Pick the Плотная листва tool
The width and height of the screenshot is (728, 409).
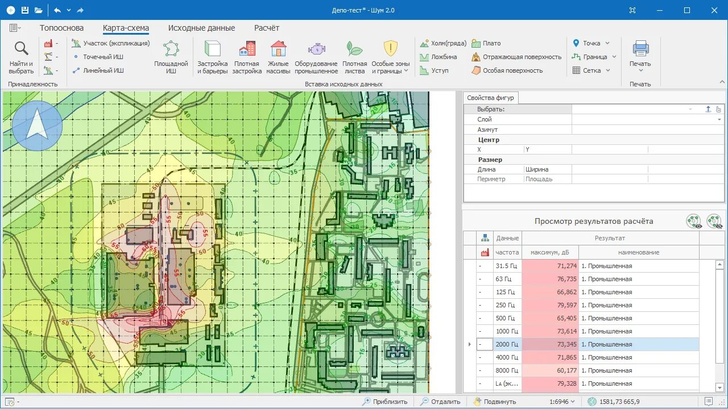[x=354, y=57]
